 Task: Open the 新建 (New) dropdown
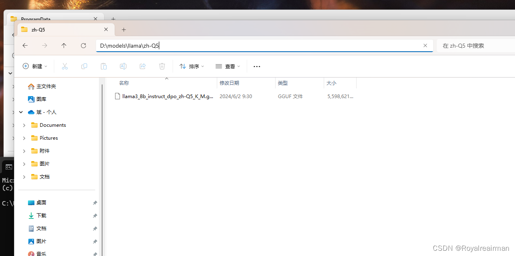click(x=35, y=66)
